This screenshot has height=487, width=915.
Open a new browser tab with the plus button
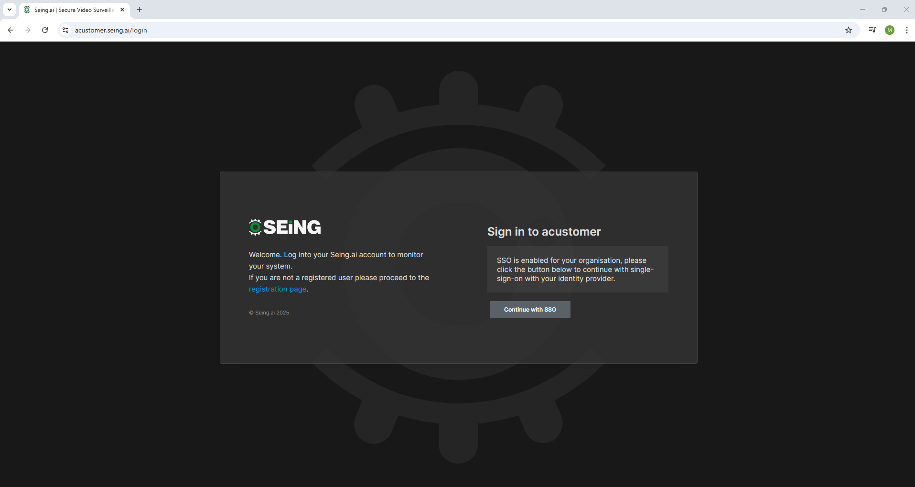(139, 10)
